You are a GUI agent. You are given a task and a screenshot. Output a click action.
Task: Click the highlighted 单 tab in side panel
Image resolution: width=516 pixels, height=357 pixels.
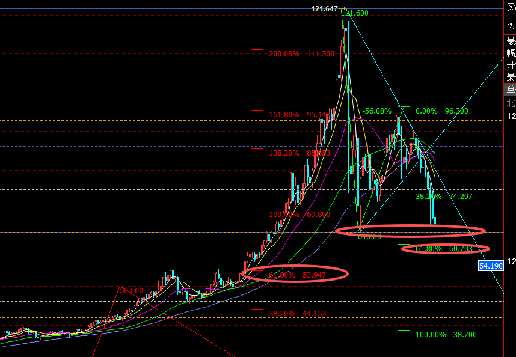click(510, 90)
